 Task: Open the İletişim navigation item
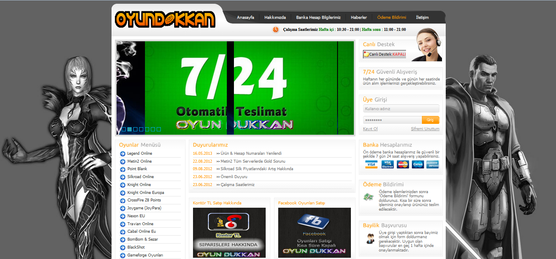click(422, 18)
